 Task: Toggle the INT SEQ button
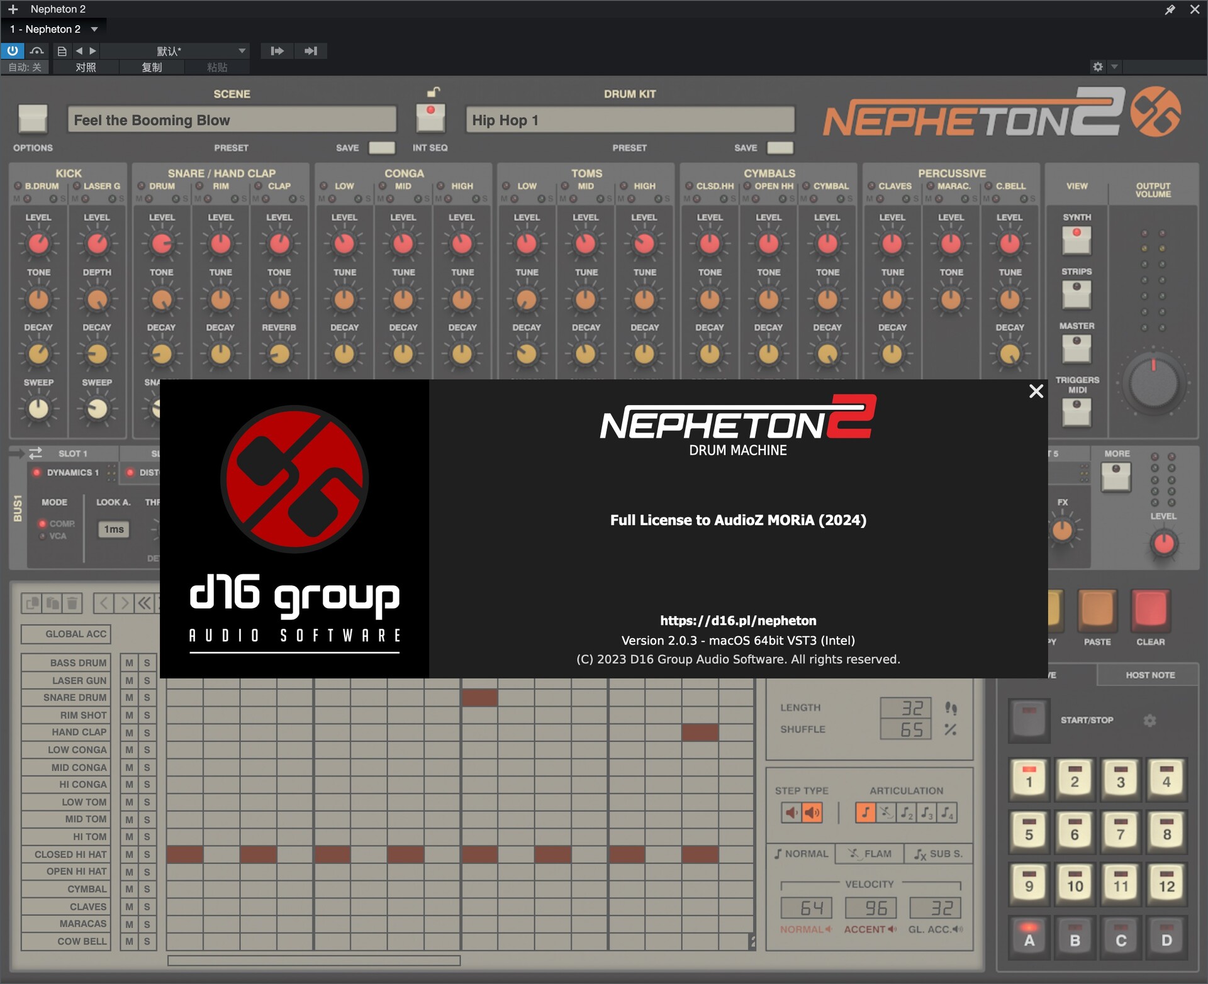coord(431,118)
